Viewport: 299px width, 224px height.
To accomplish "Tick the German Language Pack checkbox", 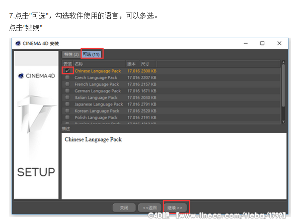I will point(67,91).
